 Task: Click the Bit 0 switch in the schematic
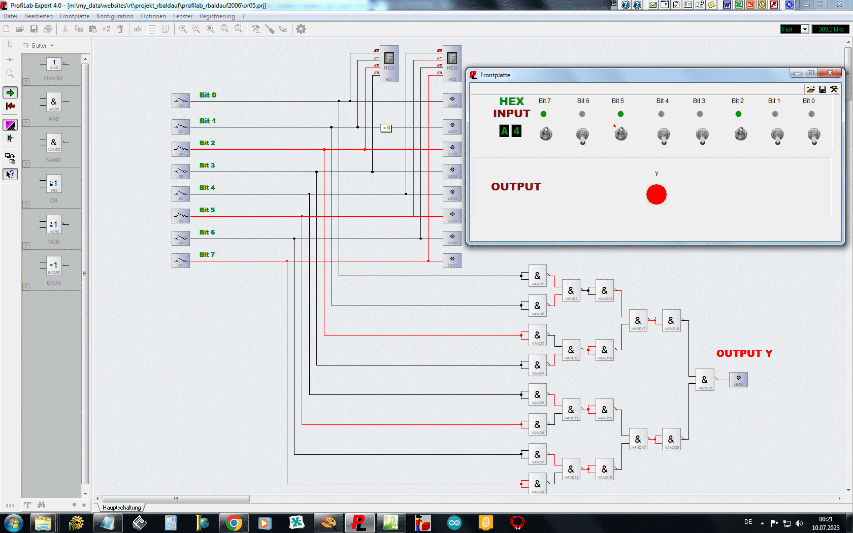[x=181, y=101]
